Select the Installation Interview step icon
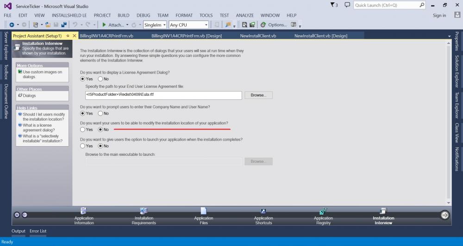 point(383,211)
